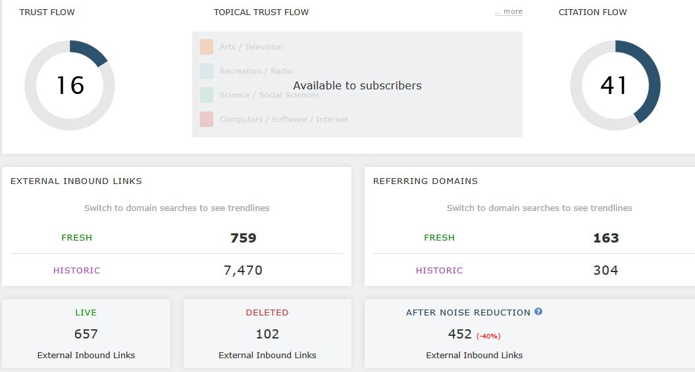The width and height of the screenshot is (695, 372).
Task: Click the 'Switch to domain searches' text under Referring Domains
Action: 540,208
